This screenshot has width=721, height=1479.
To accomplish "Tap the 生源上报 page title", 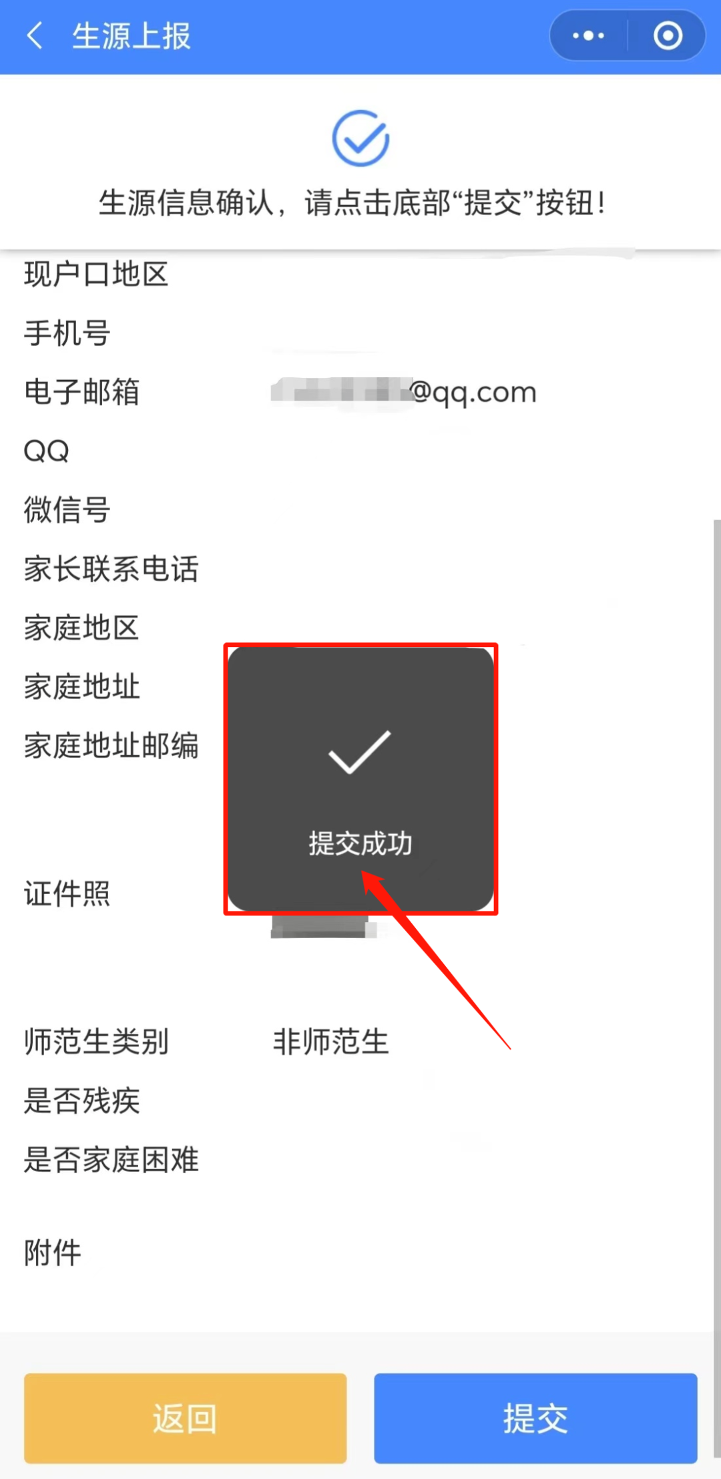I will pos(132,36).
